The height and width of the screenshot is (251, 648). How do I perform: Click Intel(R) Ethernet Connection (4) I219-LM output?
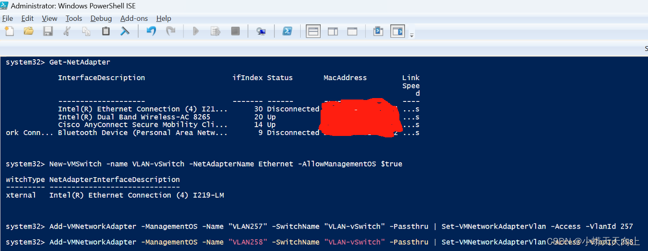137,195
